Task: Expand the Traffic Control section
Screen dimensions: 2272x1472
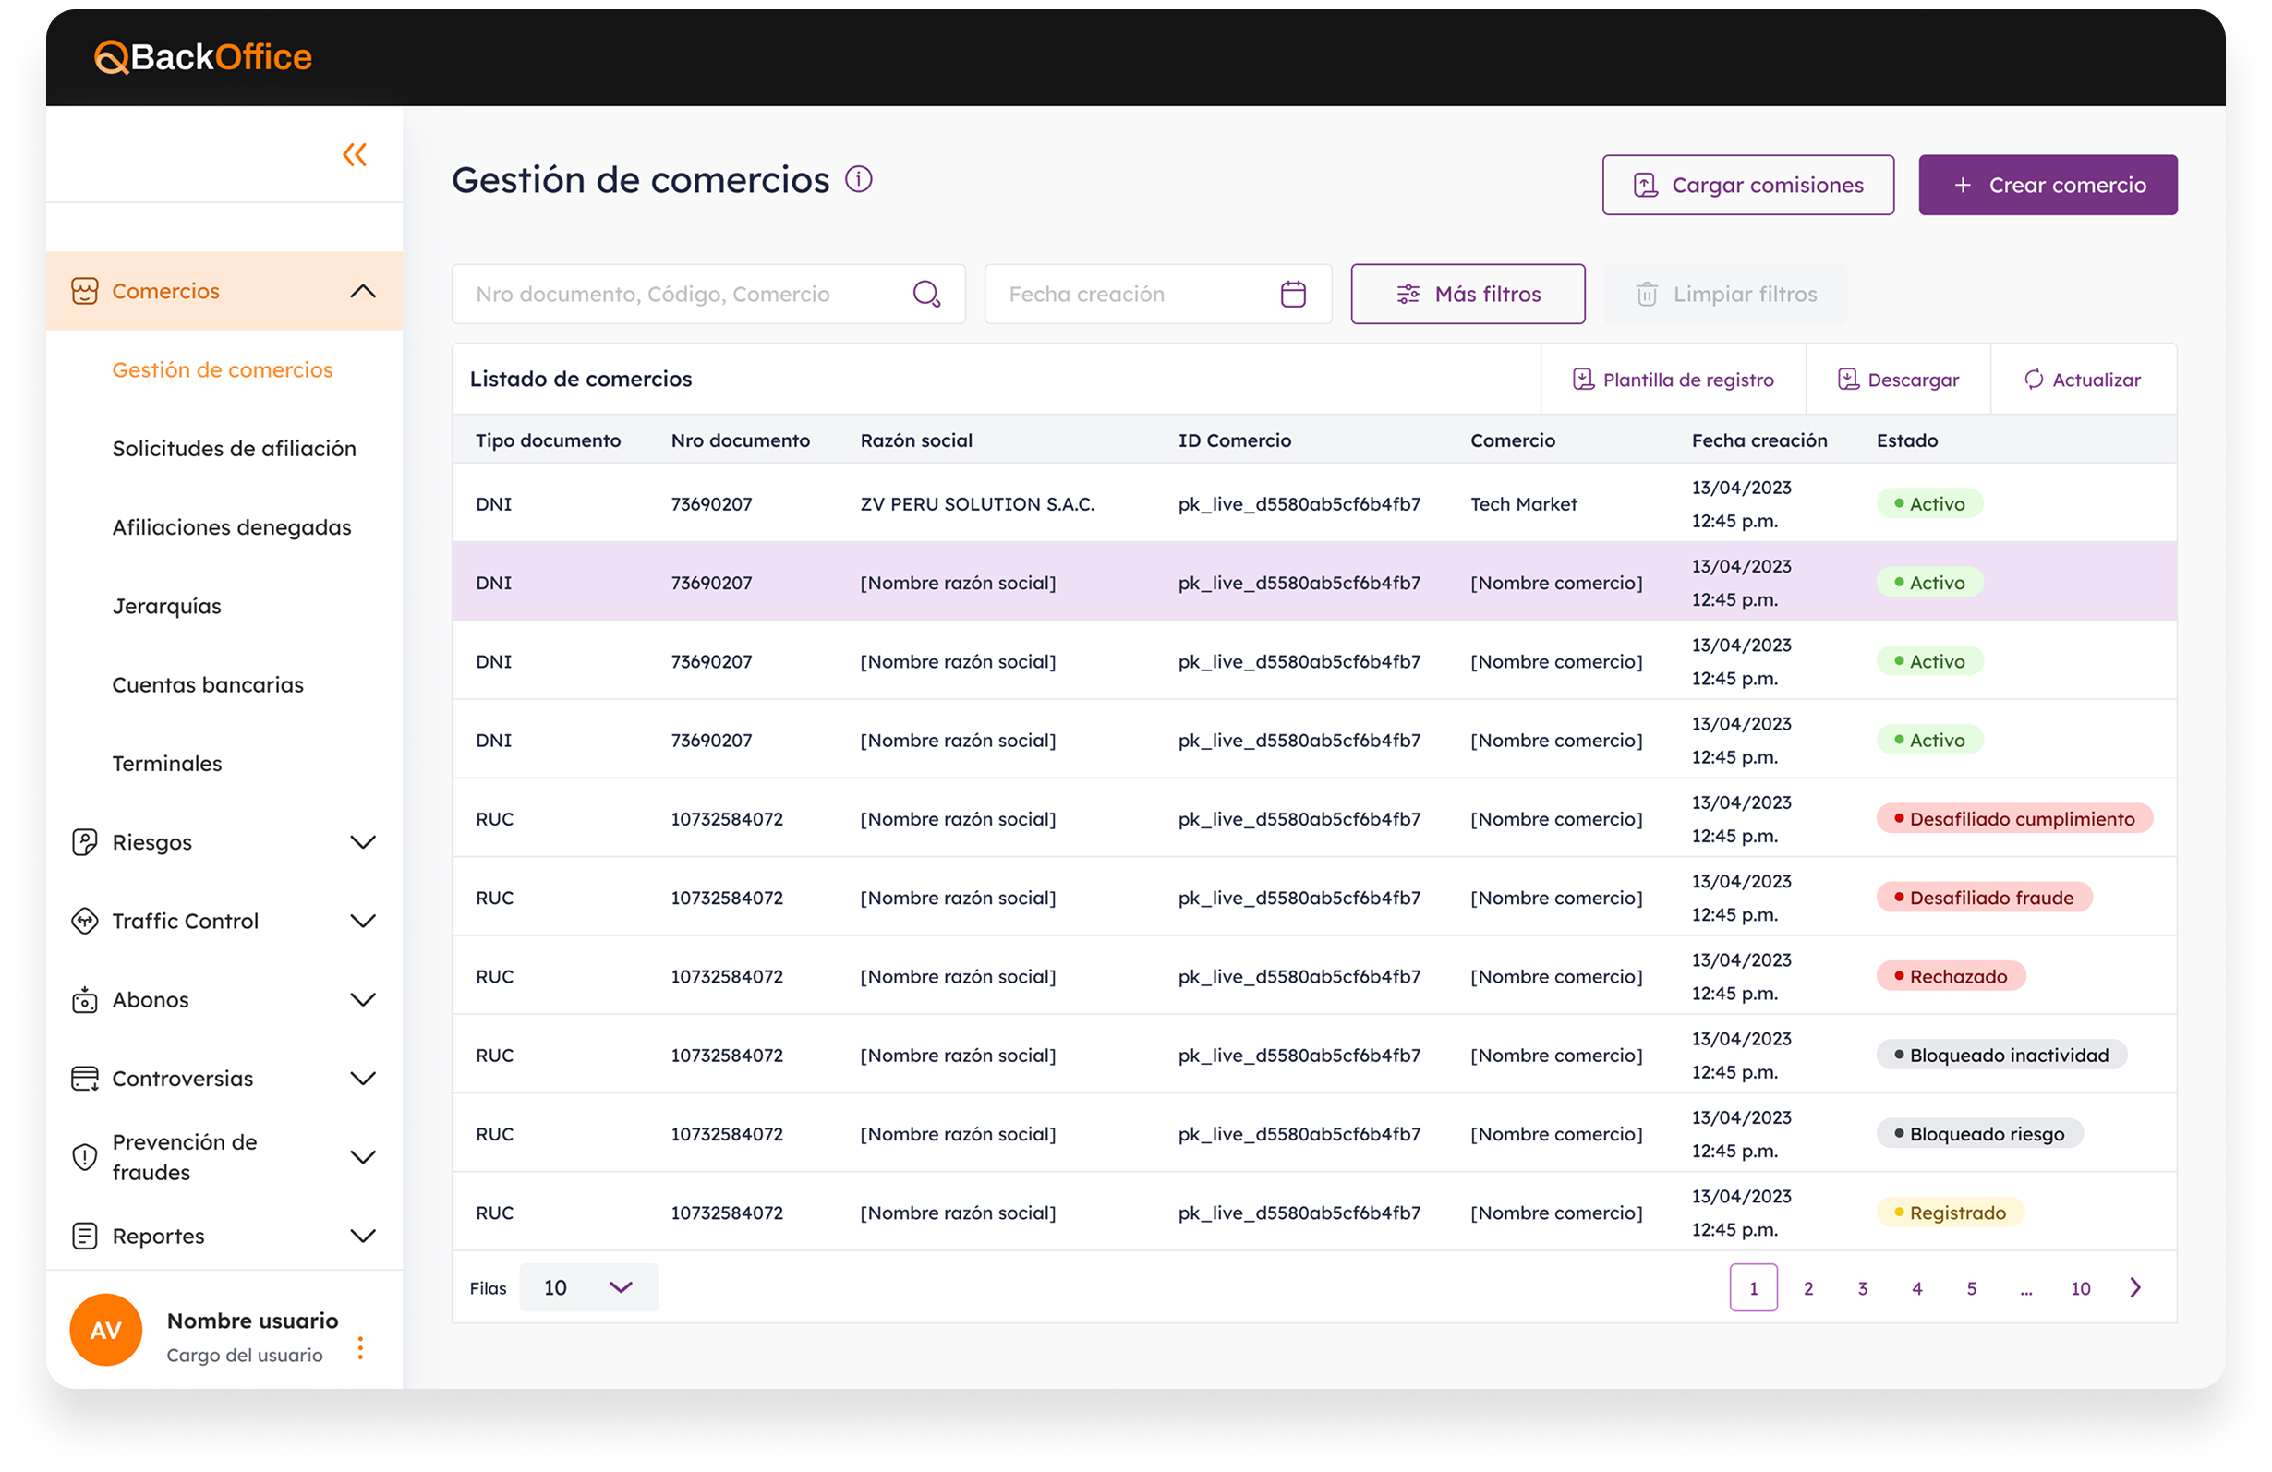Action: [x=363, y=922]
